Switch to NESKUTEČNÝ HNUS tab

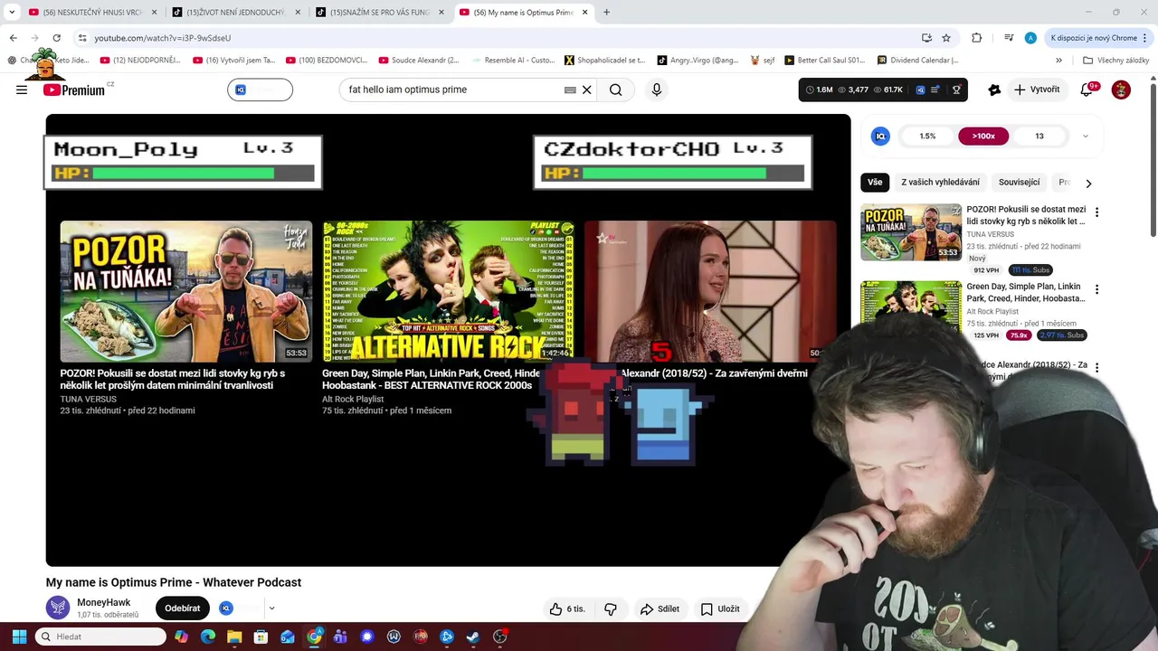pyautogui.click(x=92, y=13)
